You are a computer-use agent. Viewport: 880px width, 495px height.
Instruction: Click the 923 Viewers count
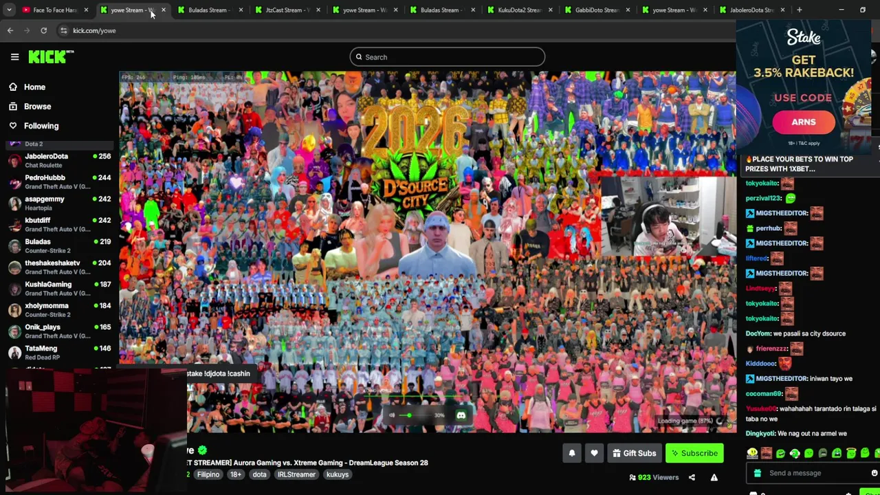654,477
